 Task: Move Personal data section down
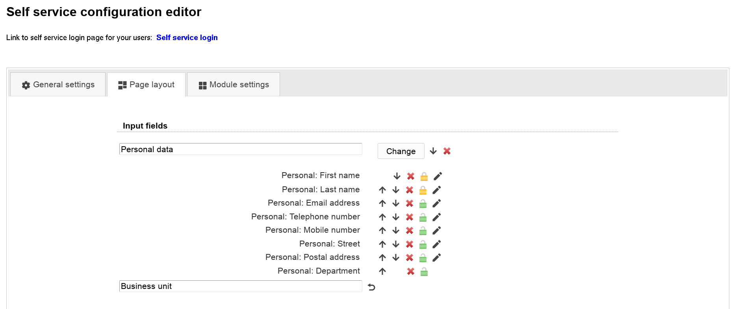[x=433, y=151]
